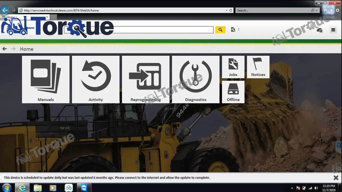Screen dimensions: 342x192
Task: Focus the browser Search box
Action: click(x=272, y=10)
